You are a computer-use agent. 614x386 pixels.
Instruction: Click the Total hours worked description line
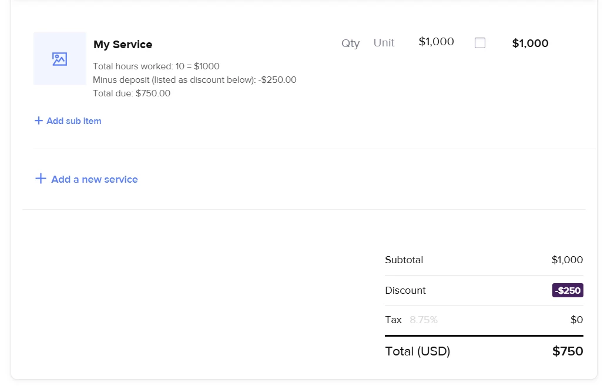click(x=156, y=66)
